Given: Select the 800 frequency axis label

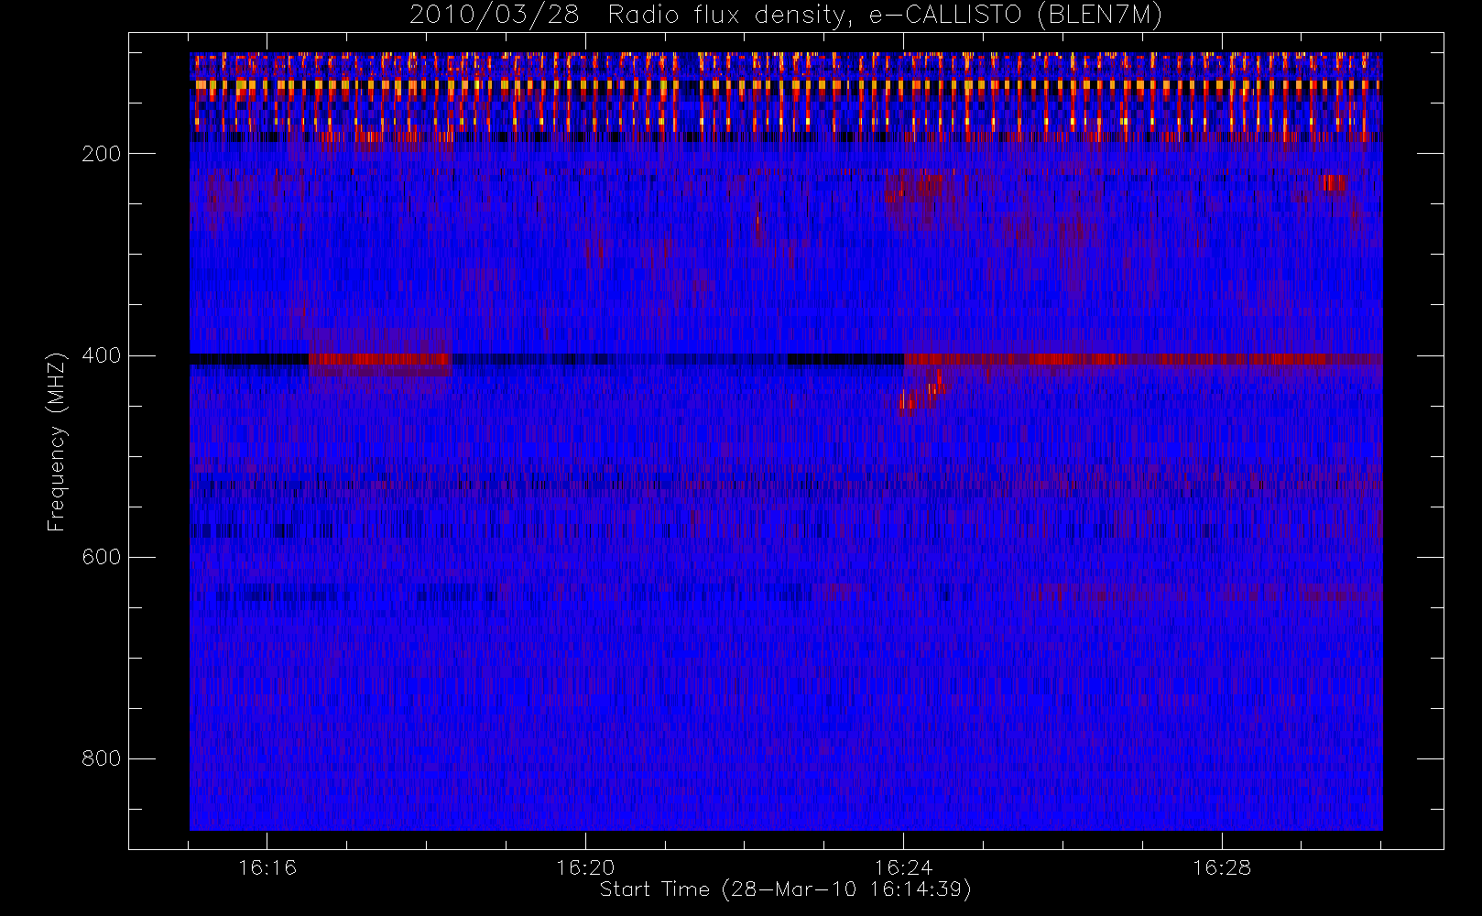Looking at the screenshot, I should [101, 758].
